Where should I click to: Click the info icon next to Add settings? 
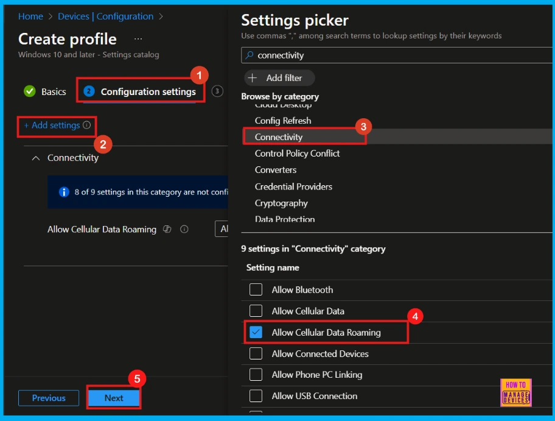pyautogui.click(x=86, y=125)
